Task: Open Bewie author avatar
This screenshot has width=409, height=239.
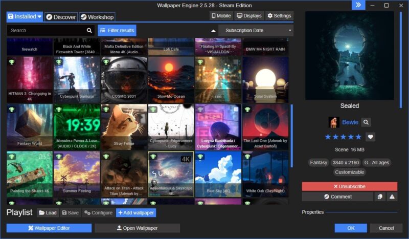Action: coord(334,122)
